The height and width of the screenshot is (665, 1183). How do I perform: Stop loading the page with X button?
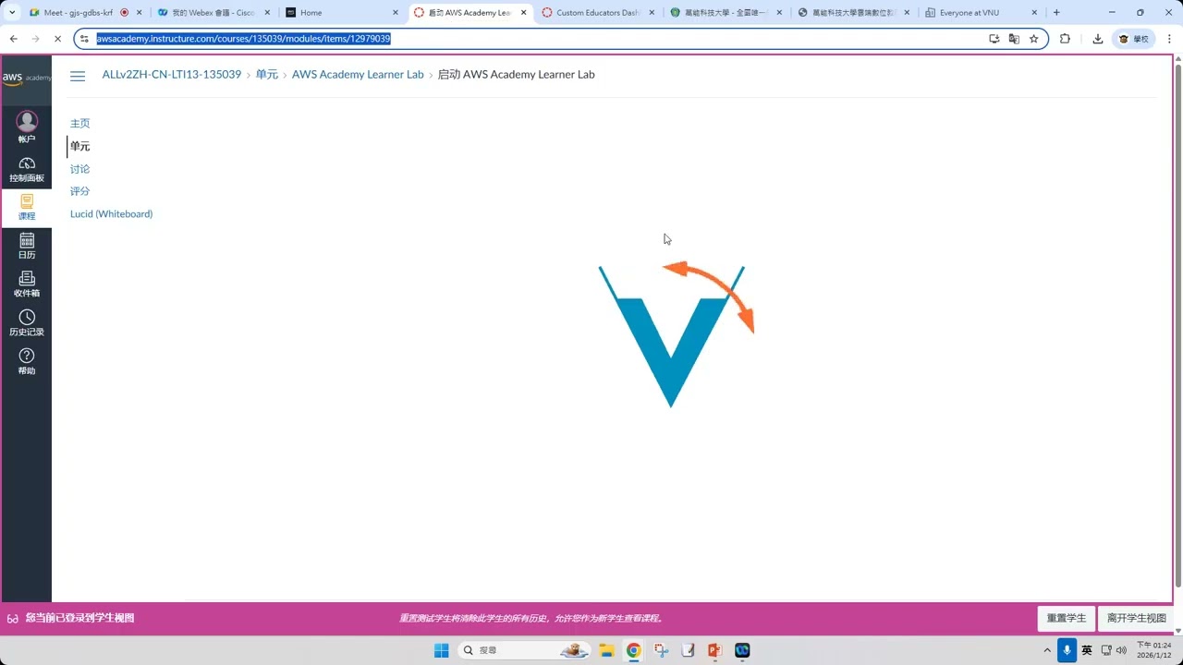(56, 39)
